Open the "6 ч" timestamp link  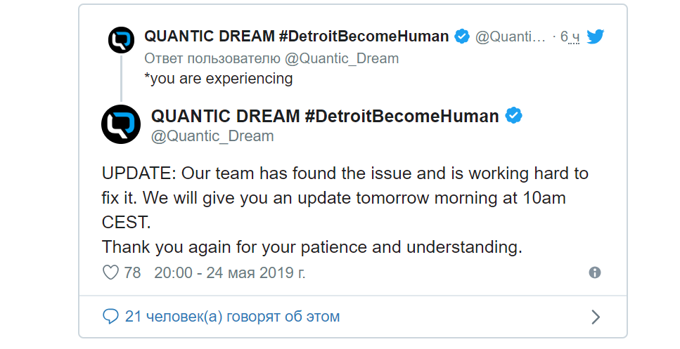click(x=570, y=37)
